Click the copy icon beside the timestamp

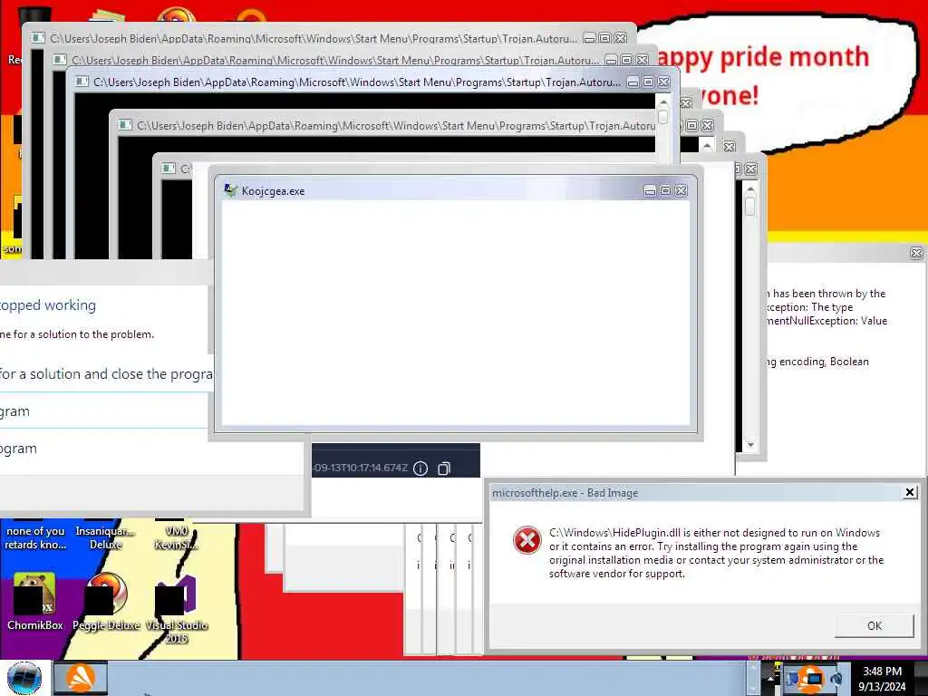coord(444,469)
